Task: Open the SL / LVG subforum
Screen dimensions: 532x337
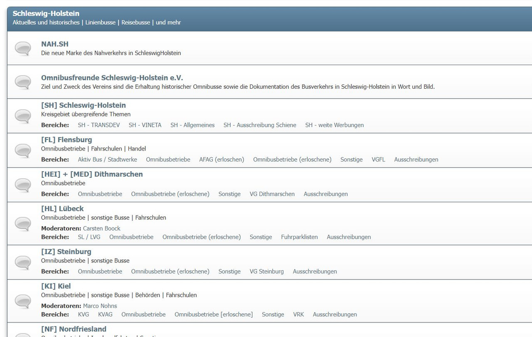Action: point(89,237)
